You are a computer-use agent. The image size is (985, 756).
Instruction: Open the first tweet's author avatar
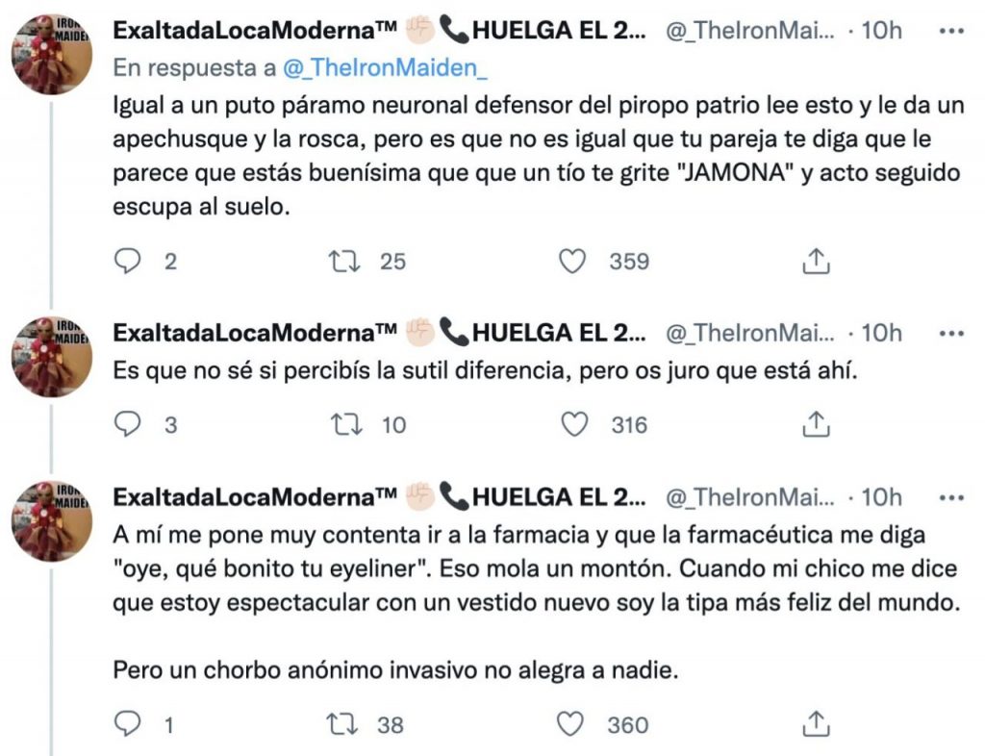point(52,54)
